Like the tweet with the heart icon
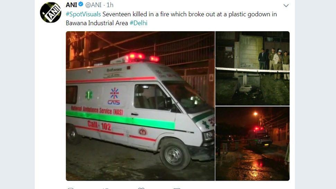 click(x=141, y=188)
